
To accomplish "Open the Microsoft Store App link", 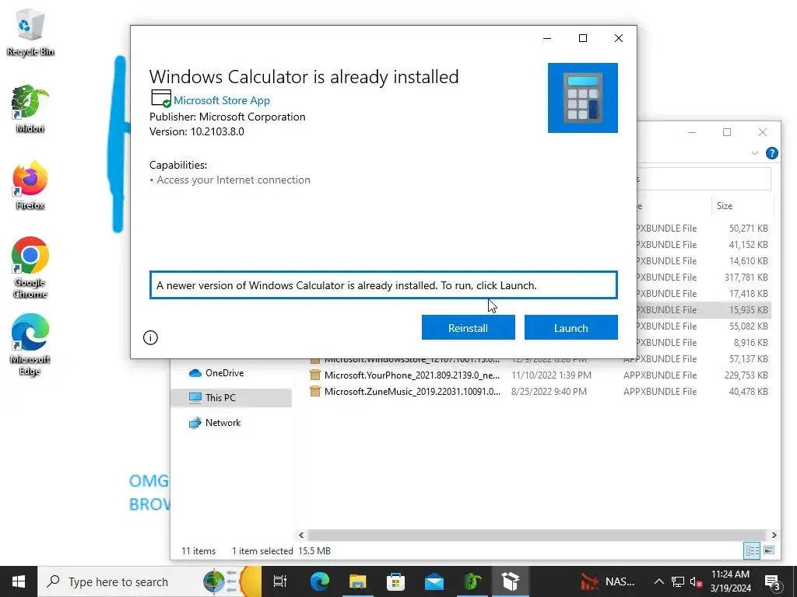I will [x=222, y=100].
